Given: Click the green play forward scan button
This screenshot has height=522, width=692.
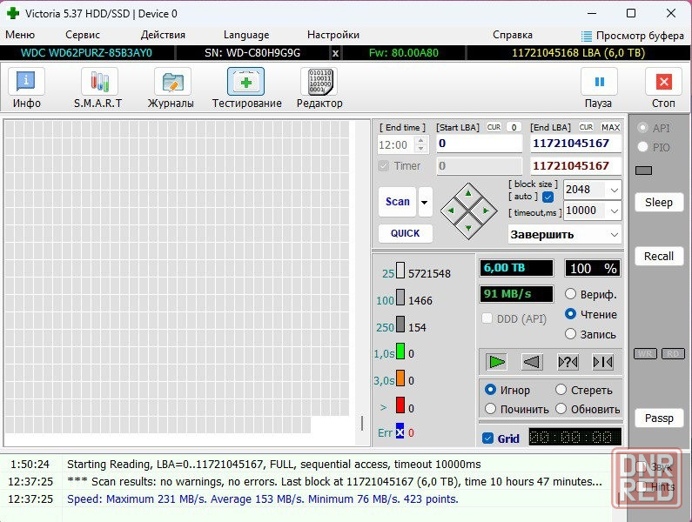Looking at the screenshot, I should click(496, 362).
